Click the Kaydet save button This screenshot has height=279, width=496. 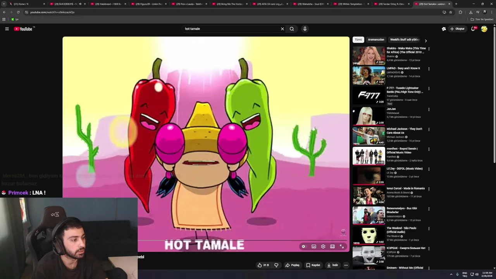pyautogui.click(x=313, y=265)
